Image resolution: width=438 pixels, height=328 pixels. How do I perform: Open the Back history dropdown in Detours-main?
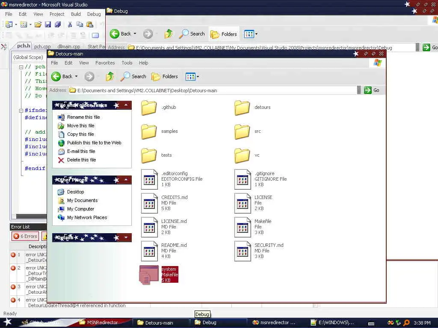(76, 76)
